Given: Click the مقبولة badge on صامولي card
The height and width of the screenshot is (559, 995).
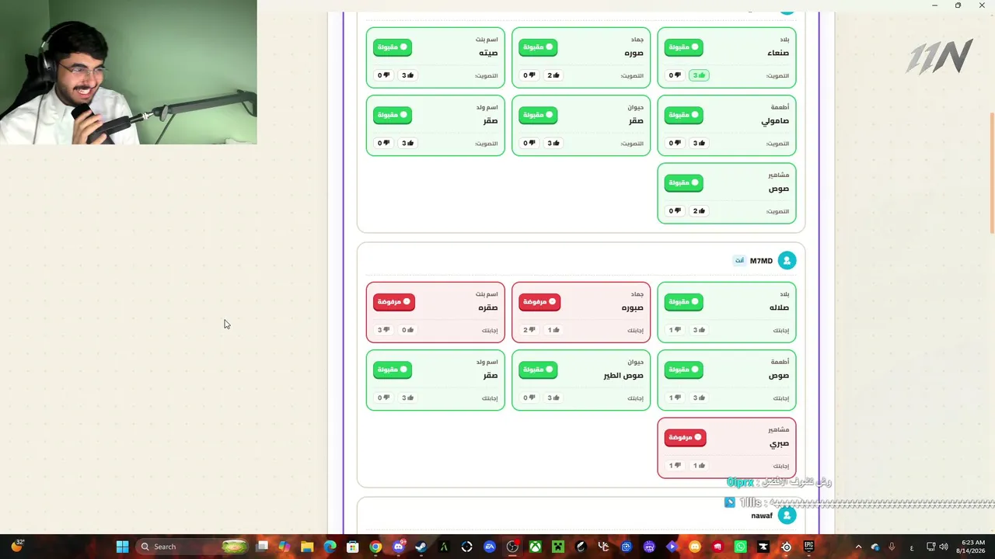Looking at the screenshot, I should (x=684, y=115).
